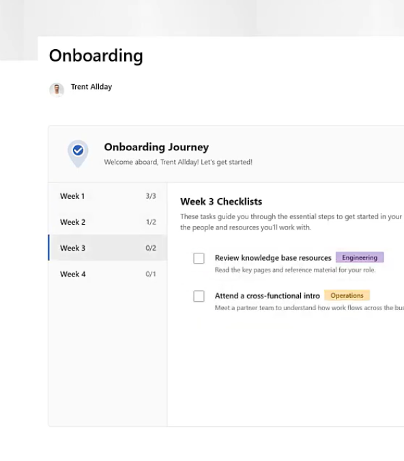Open the Week 1 tab
Image resolution: width=404 pixels, height=461 pixels.
click(108, 196)
